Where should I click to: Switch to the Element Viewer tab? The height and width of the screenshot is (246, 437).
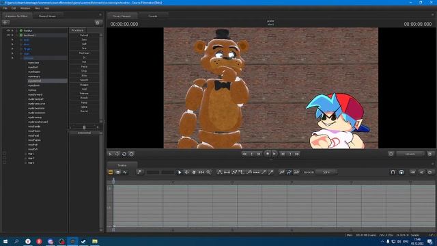(47, 16)
